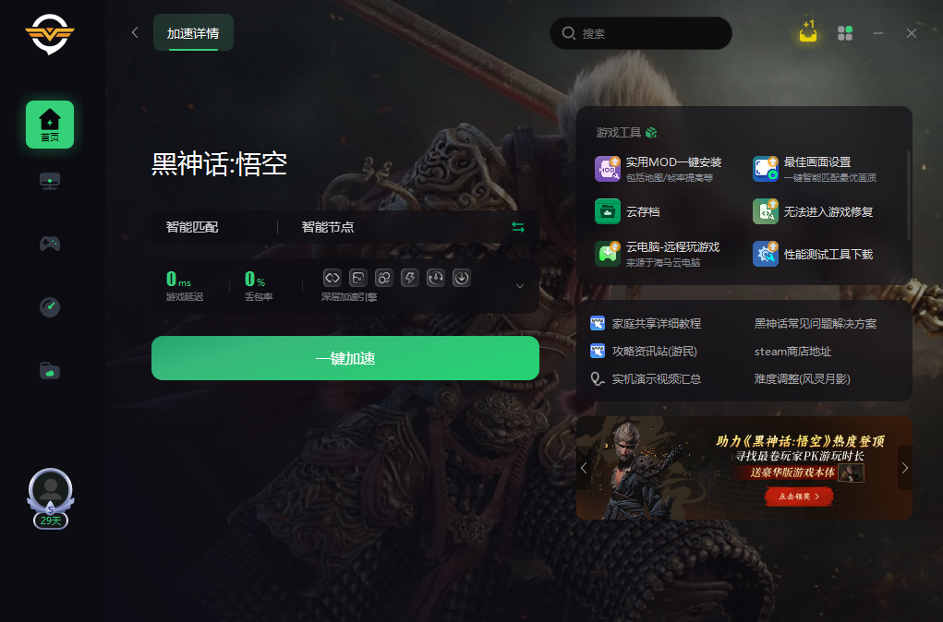This screenshot has width=943, height=622.
Task: Select the 加速详情 tab
Action: pyautogui.click(x=193, y=32)
